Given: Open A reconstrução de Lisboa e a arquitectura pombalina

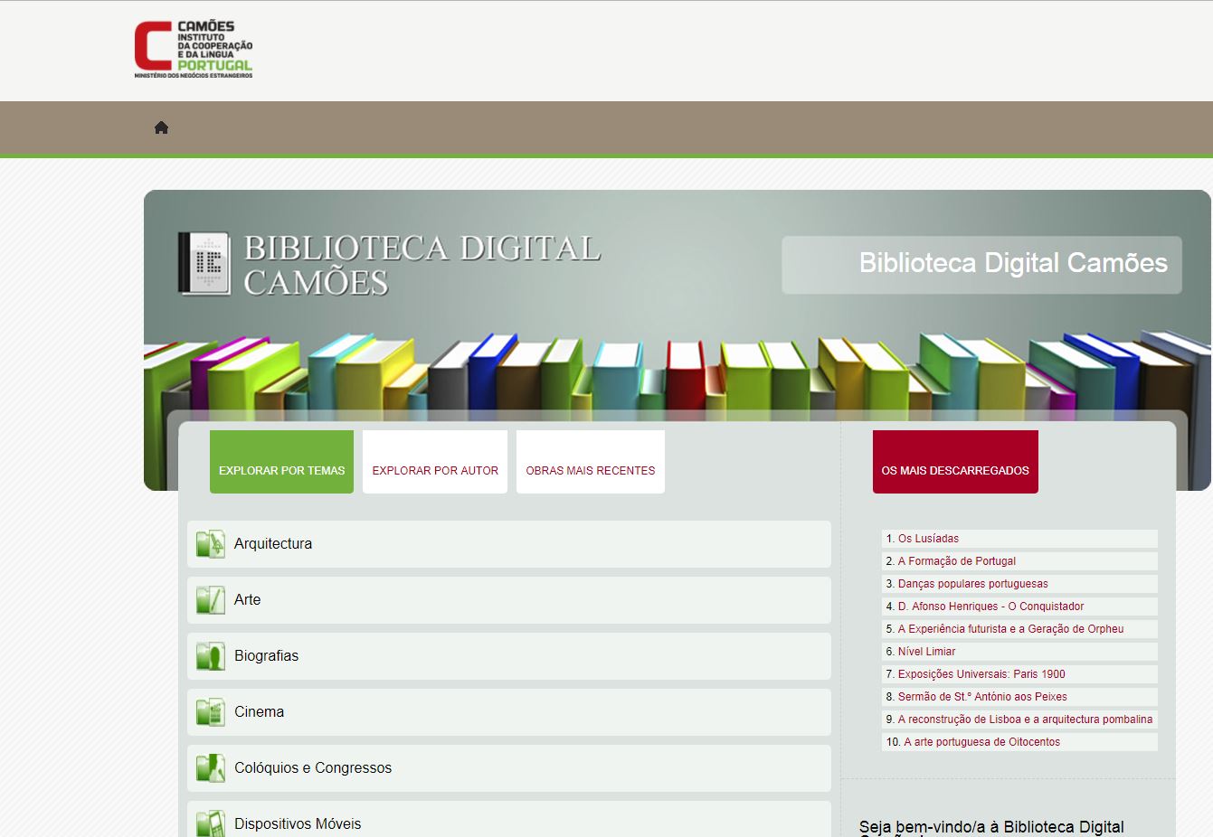Looking at the screenshot, I should pos(1025,719).
